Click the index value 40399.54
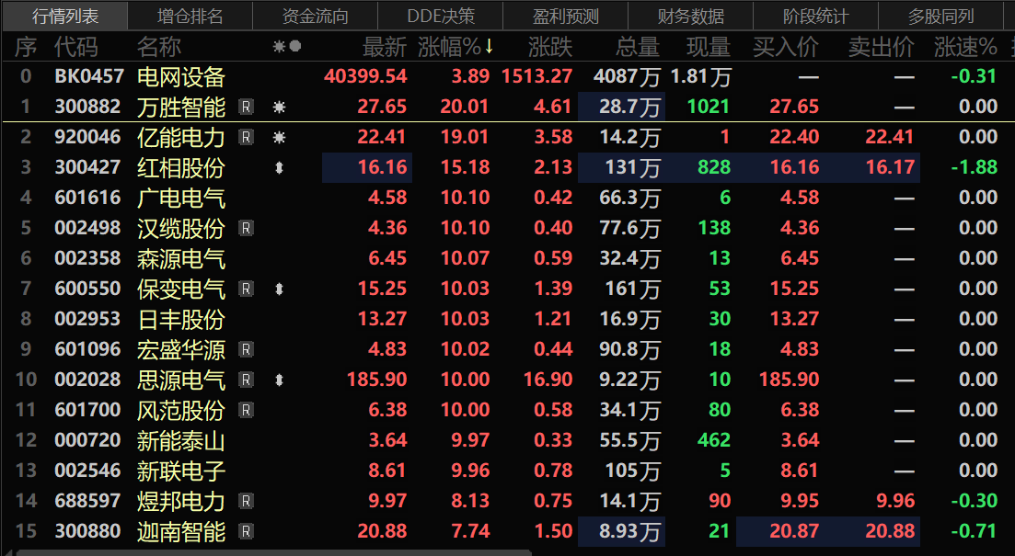Viewport: 1015px width, 556px height. click(x=365, y=76)
